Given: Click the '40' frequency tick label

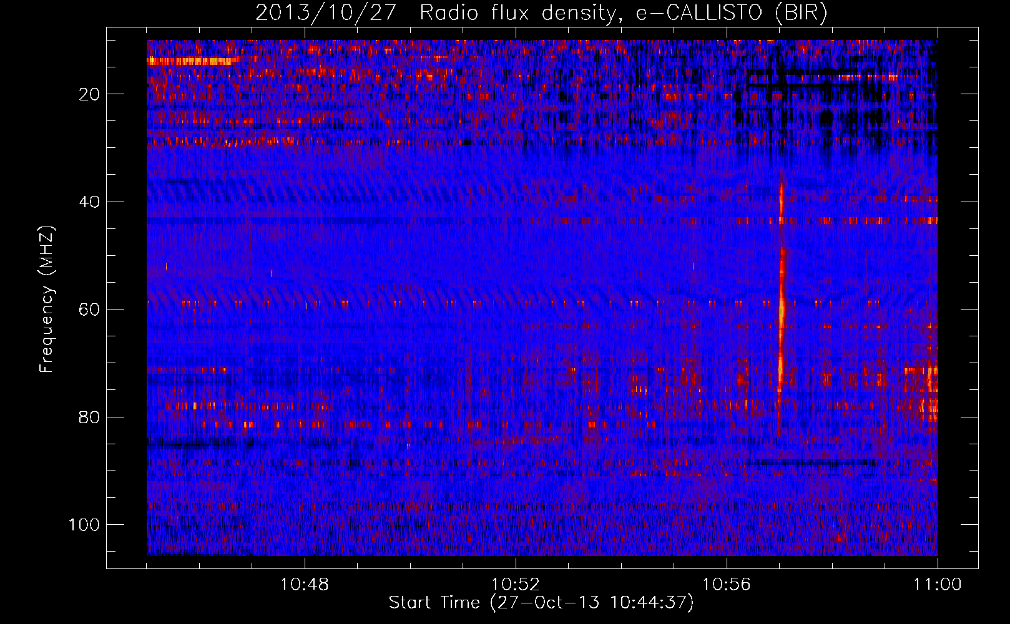Looking at the screenshot, I should pos(89,202).
